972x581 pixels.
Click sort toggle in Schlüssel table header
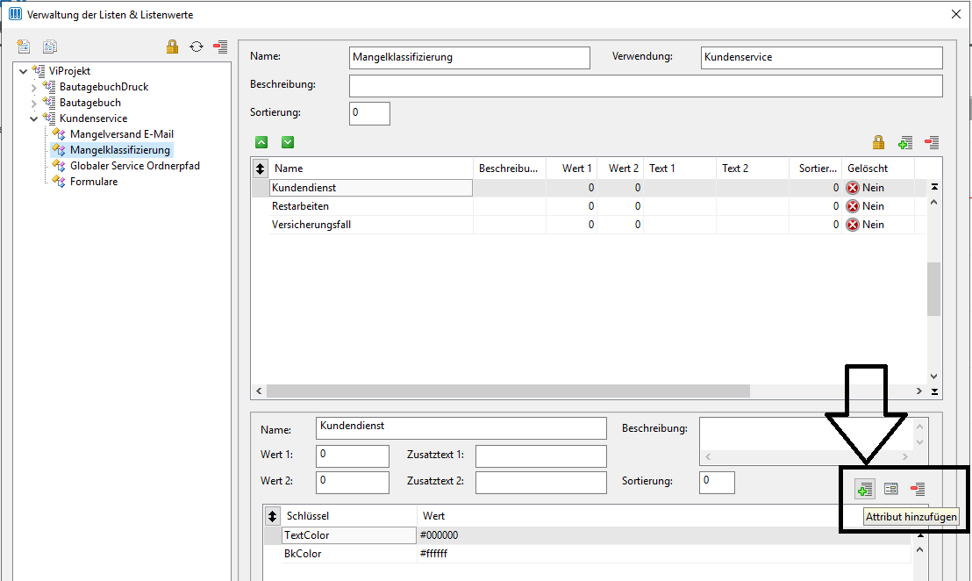272,516
